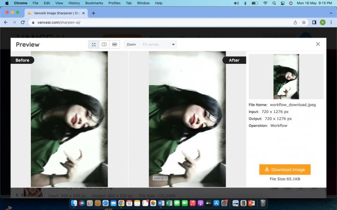Open the View menu
This screenshot has width=337, height=210.
(x=59, y=3)
